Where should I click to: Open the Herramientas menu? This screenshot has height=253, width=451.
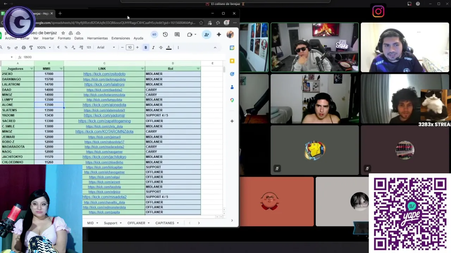click(x=97, y=38)
